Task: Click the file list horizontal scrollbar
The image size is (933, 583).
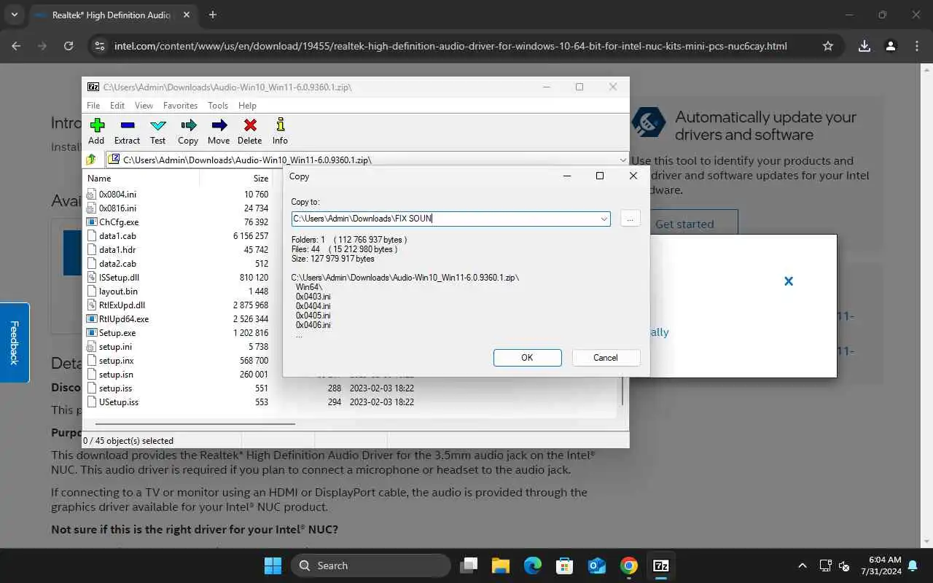Action: [x=195, y=423]
